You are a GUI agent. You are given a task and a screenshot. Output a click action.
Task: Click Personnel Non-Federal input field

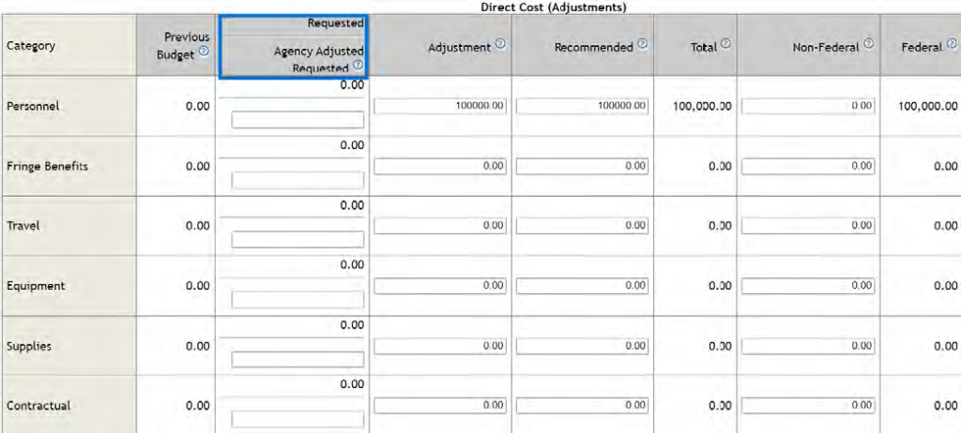click(x=808, y=106)
